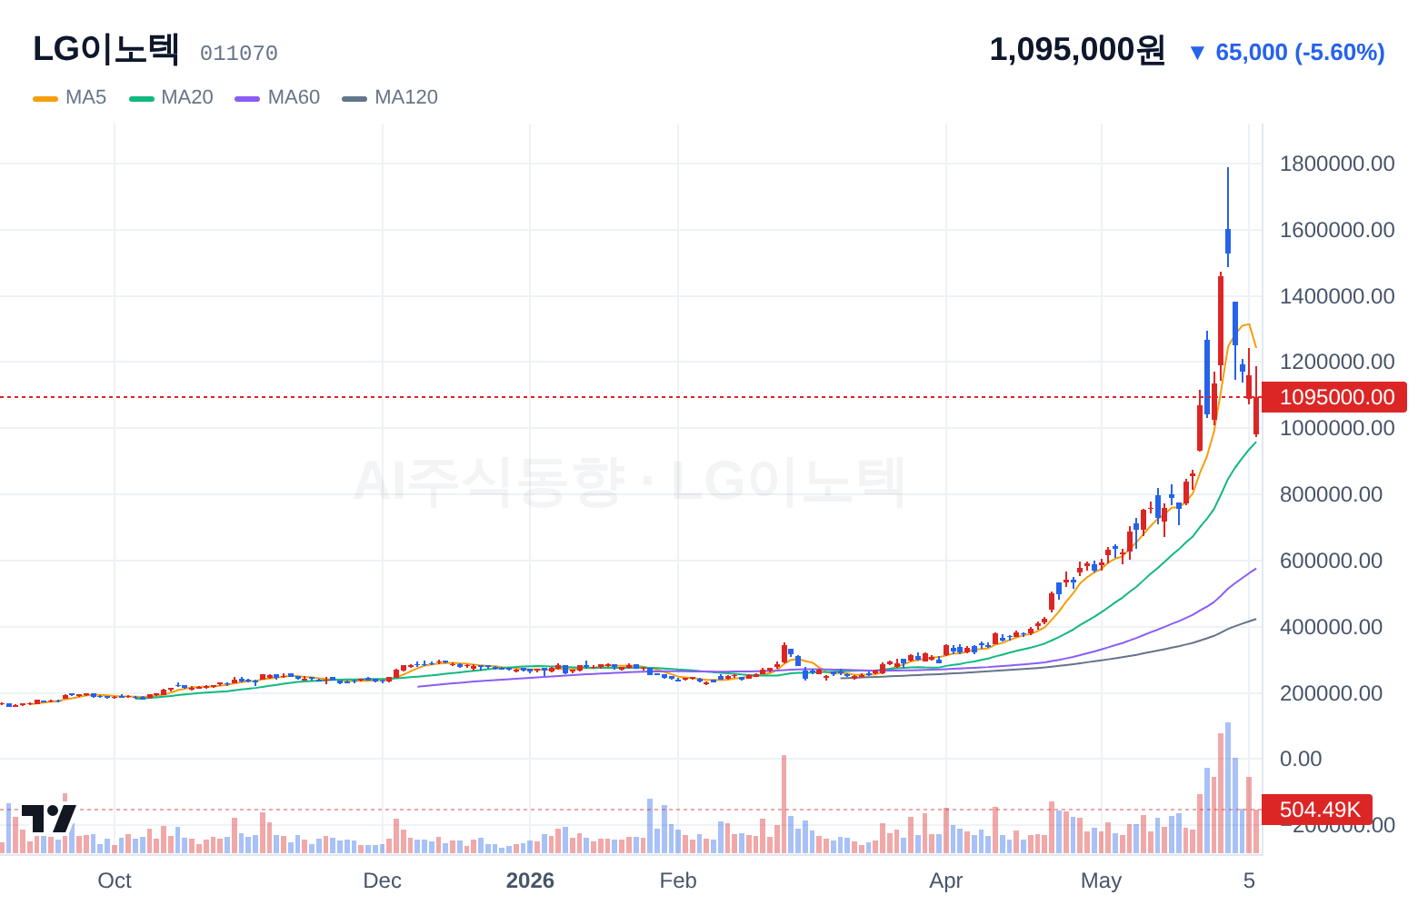Click the LG이노텍 stock title
This screenshot has height=905, width=1418.
106,49
